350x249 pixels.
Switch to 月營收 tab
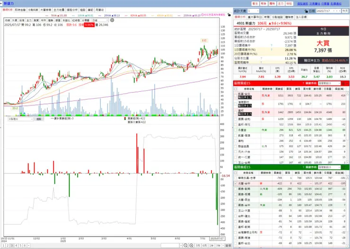pyautogui.click(x=99, y=10)
